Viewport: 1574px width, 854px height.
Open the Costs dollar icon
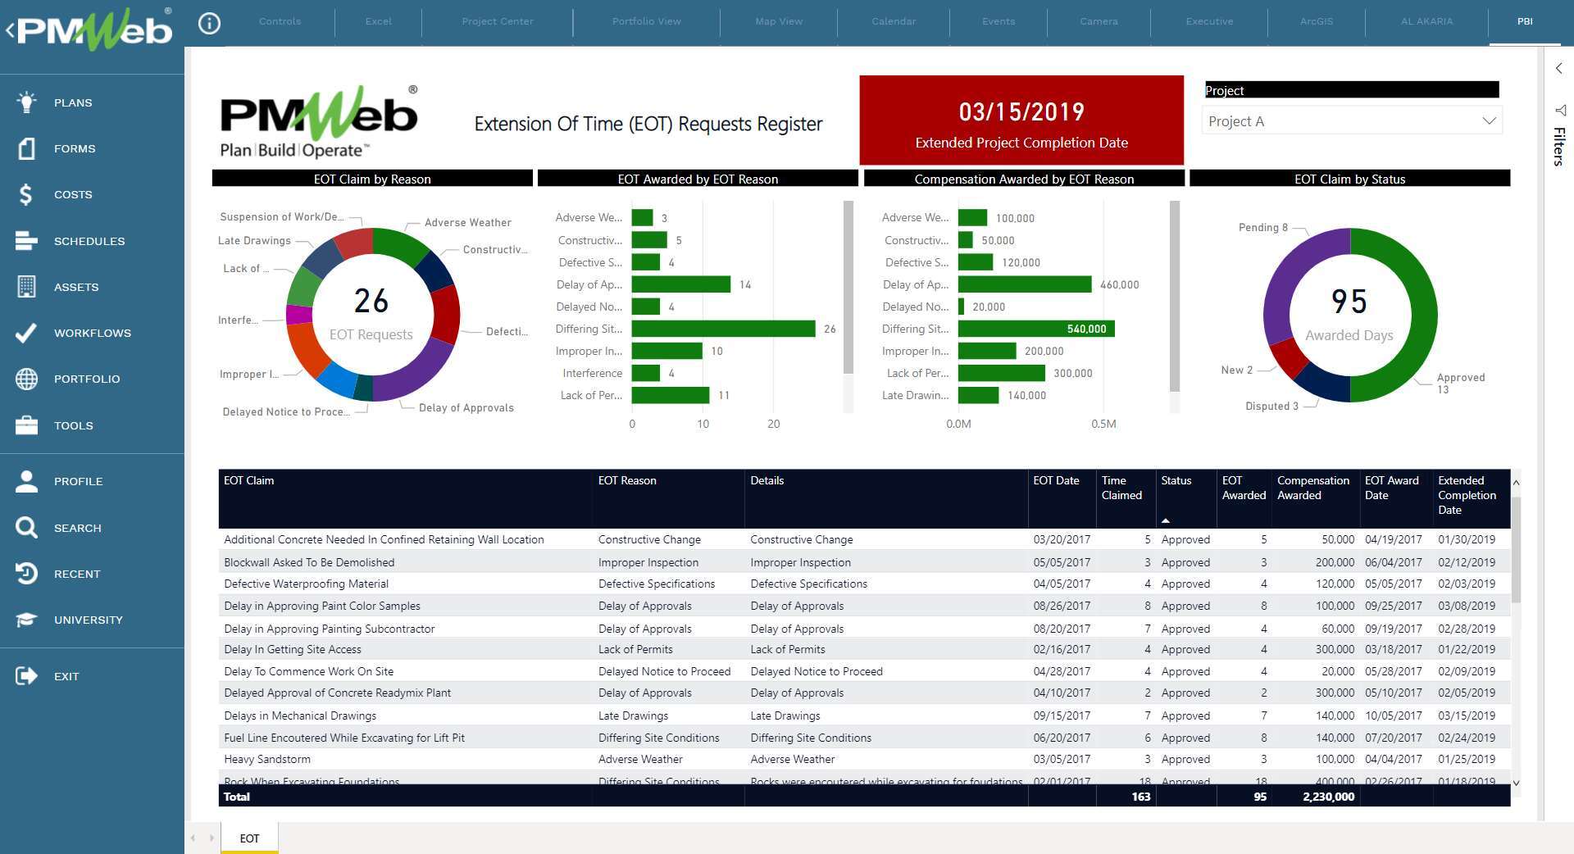(26, 194)
